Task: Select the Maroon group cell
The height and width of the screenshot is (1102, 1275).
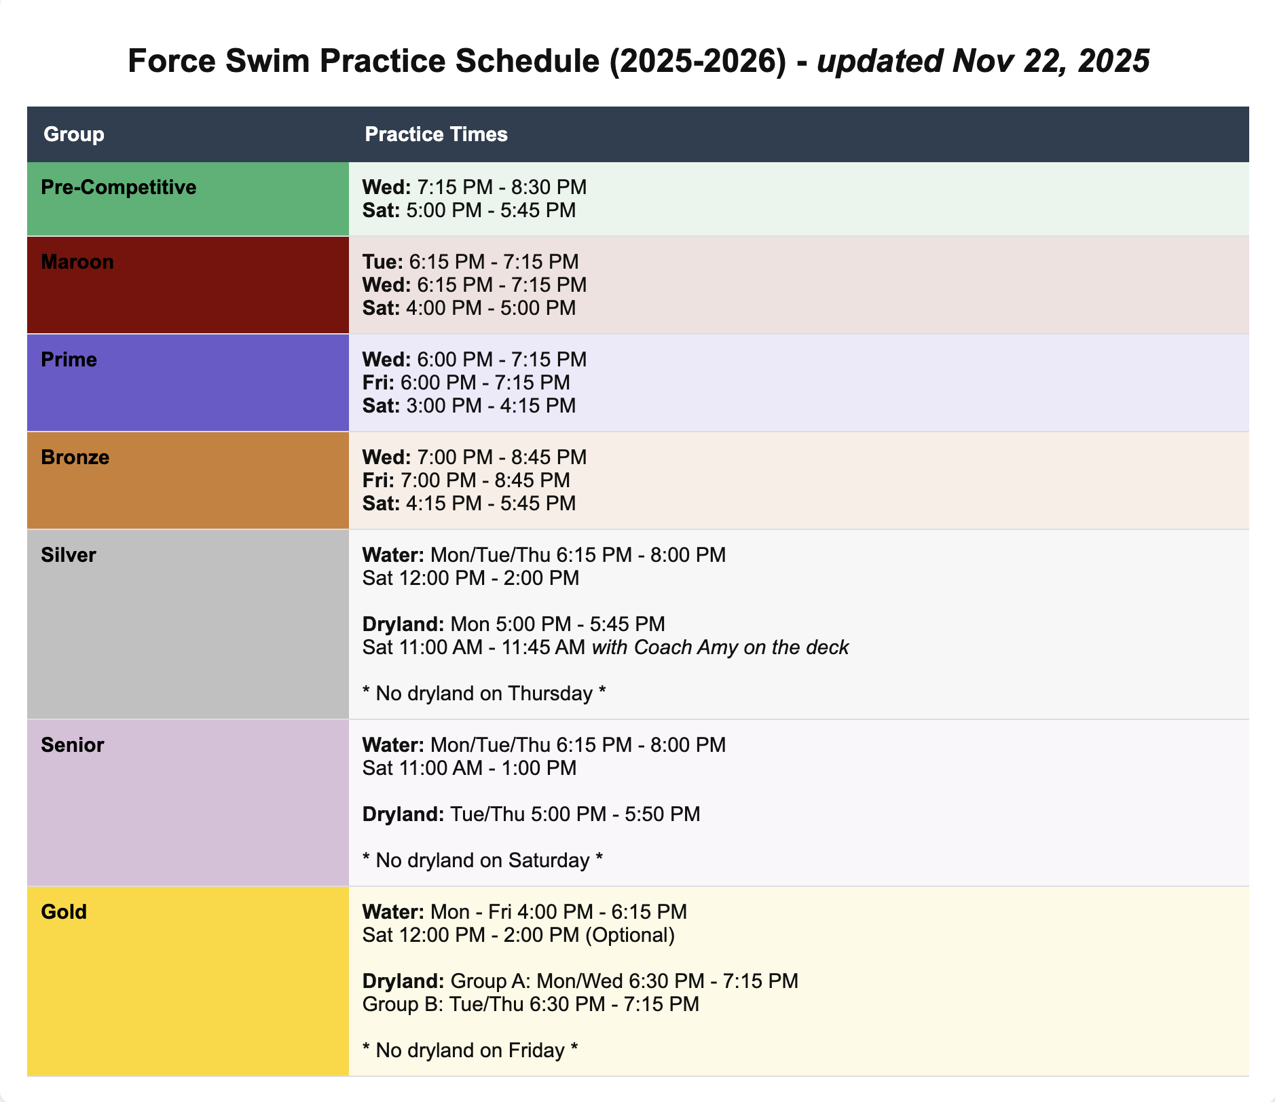Action: click(x=187, y=285)
